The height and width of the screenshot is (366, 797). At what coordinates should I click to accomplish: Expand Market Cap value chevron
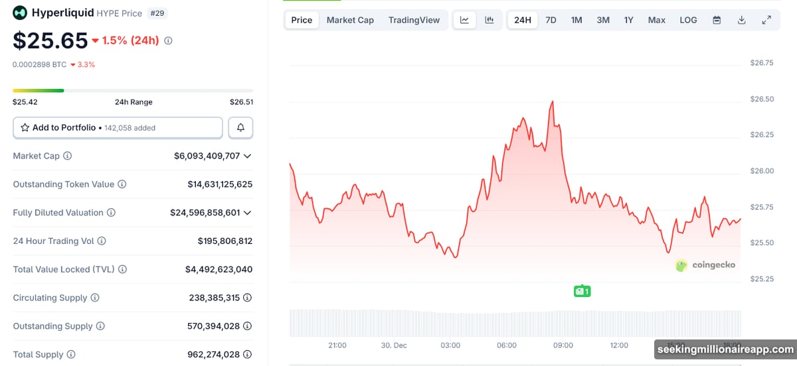point(248,156)
